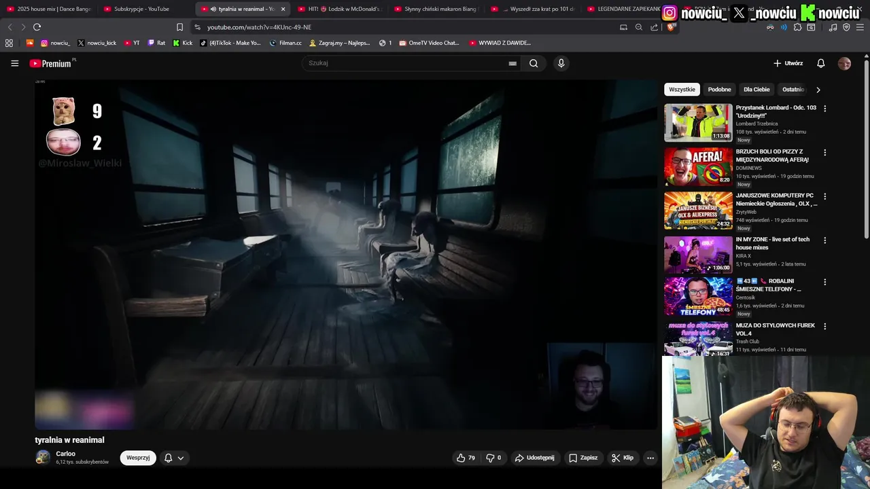The image size is (870, 489).
Task: Open the OmeTV Video Chat bookmark
Action: (430, 43)
